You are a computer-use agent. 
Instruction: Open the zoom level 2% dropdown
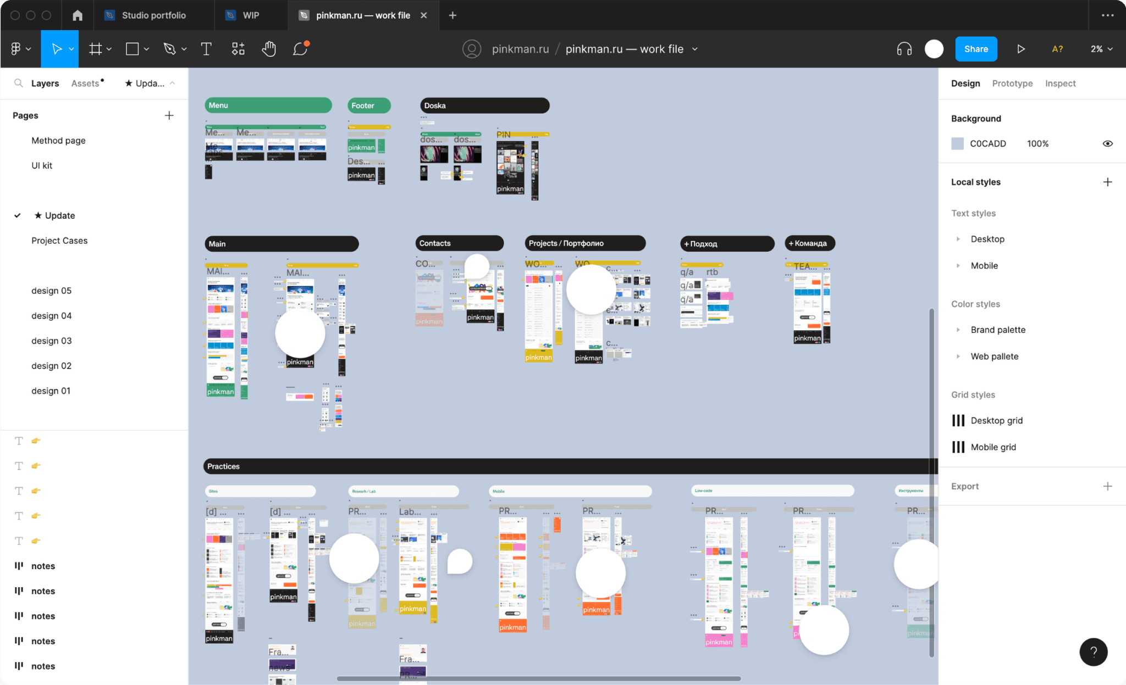coord(1102,49)
